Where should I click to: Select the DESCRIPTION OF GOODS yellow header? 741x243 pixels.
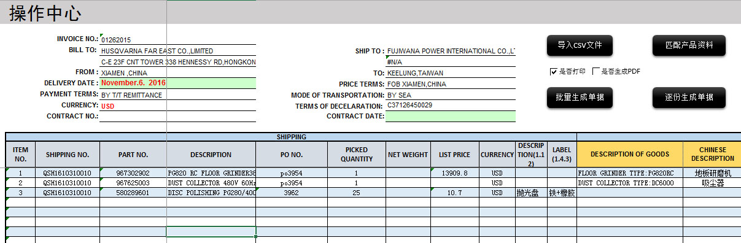629,155
